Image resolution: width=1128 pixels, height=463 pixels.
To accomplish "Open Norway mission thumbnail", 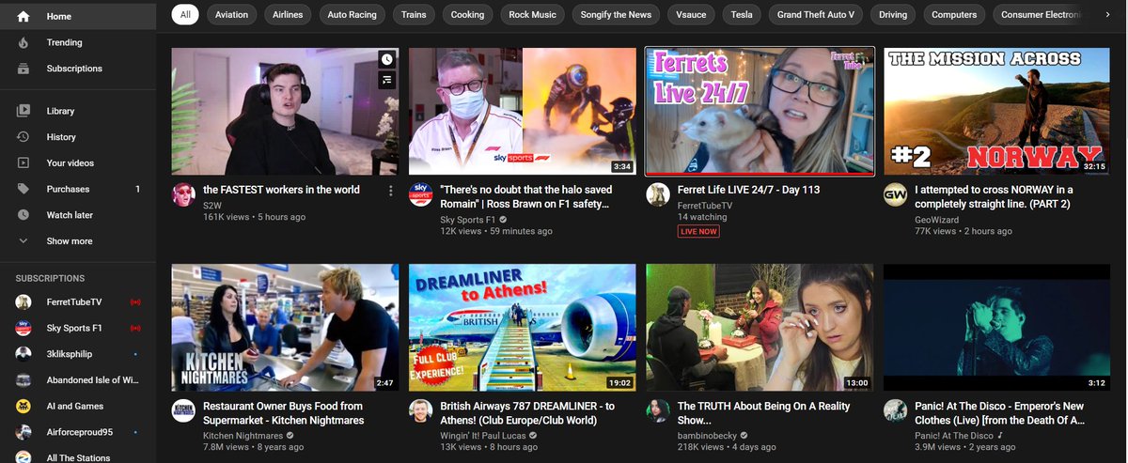I will (996, 112).
